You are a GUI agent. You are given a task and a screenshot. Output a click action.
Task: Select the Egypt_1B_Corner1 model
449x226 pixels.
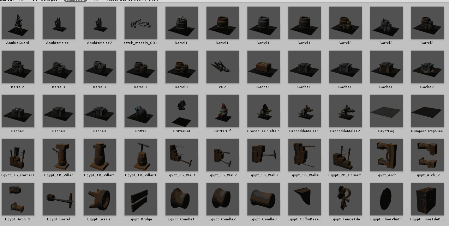point(18,155)
